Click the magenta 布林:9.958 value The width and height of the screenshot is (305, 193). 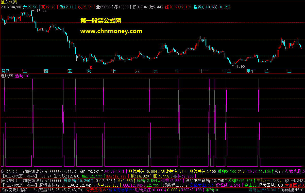(x=184, y=176)
